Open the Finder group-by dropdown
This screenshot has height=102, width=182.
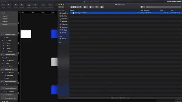85,7
